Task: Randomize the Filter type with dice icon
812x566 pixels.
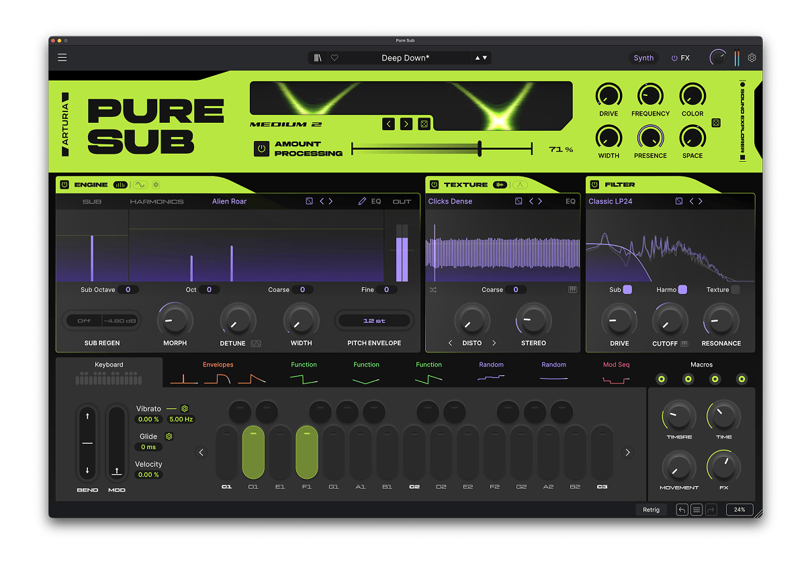Action: [x=679, y=201]
